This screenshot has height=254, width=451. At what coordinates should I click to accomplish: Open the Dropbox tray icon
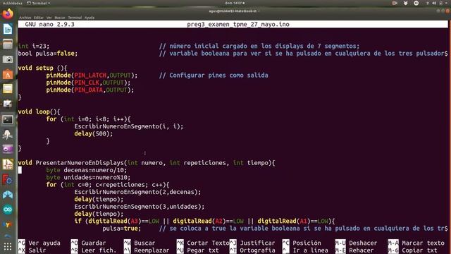tap(406, 3)
